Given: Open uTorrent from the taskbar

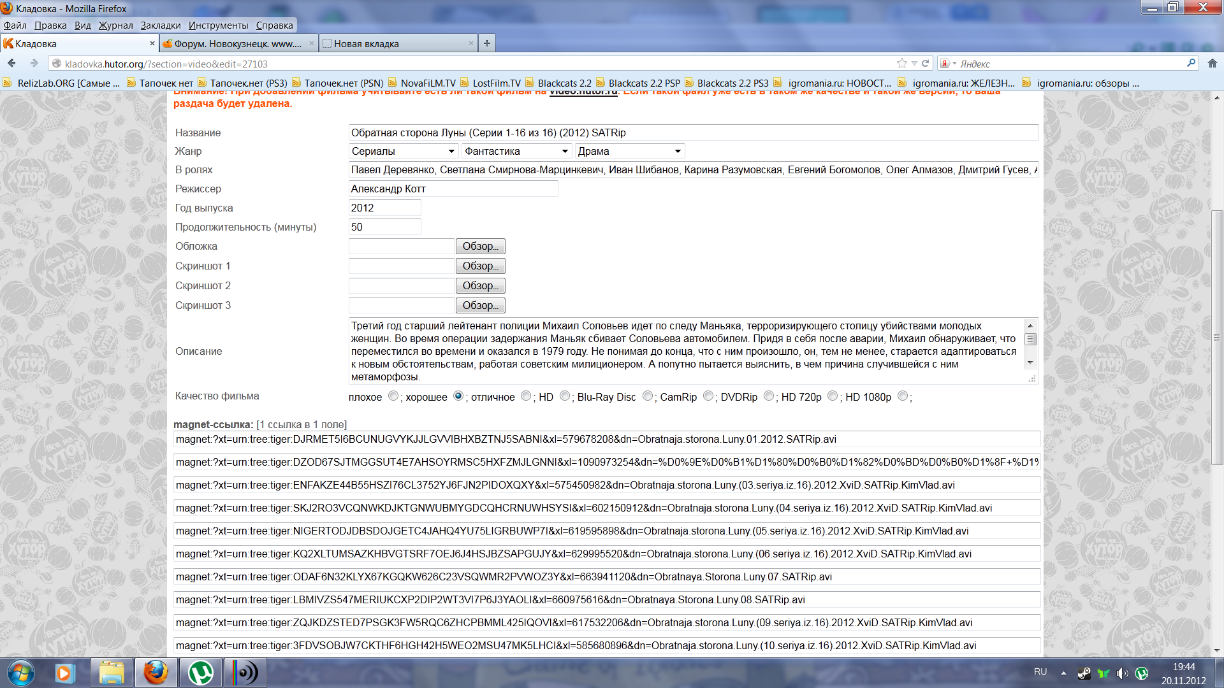Looking at the screenshot, I should click(200, 673).
